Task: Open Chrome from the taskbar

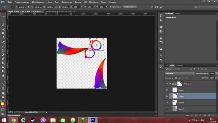Action: click(13, 120)
